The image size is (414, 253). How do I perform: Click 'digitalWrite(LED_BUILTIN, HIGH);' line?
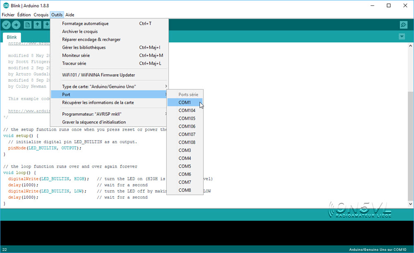click(x=48, y=179)
